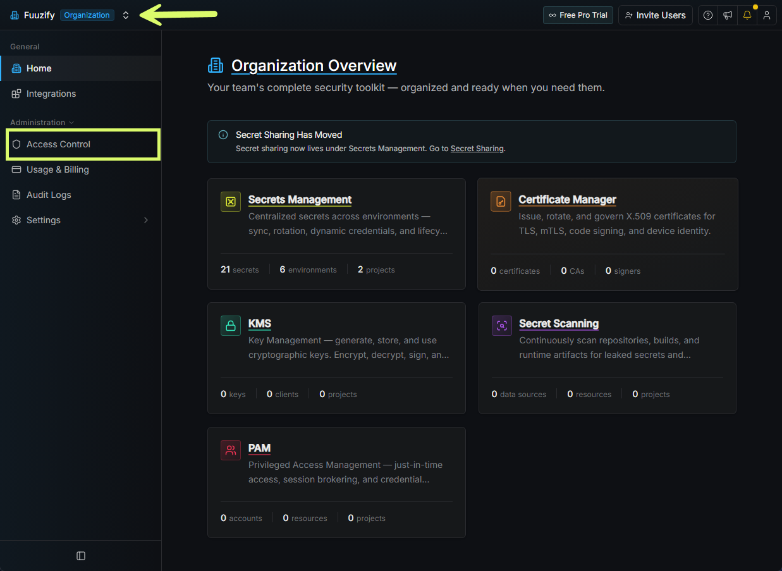Click the Access Control shield icon
Screen dimensions: 782x571
tap(16, 144)
